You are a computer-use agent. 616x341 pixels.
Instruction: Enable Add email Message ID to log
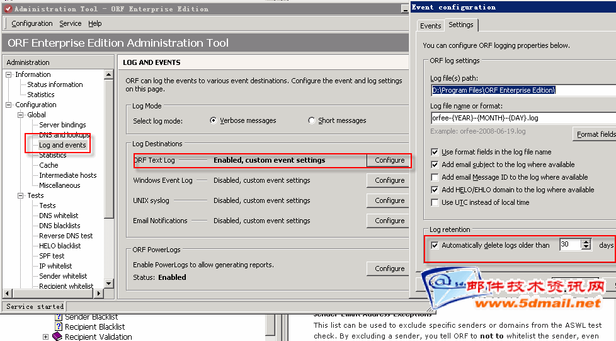coord(435,177)
